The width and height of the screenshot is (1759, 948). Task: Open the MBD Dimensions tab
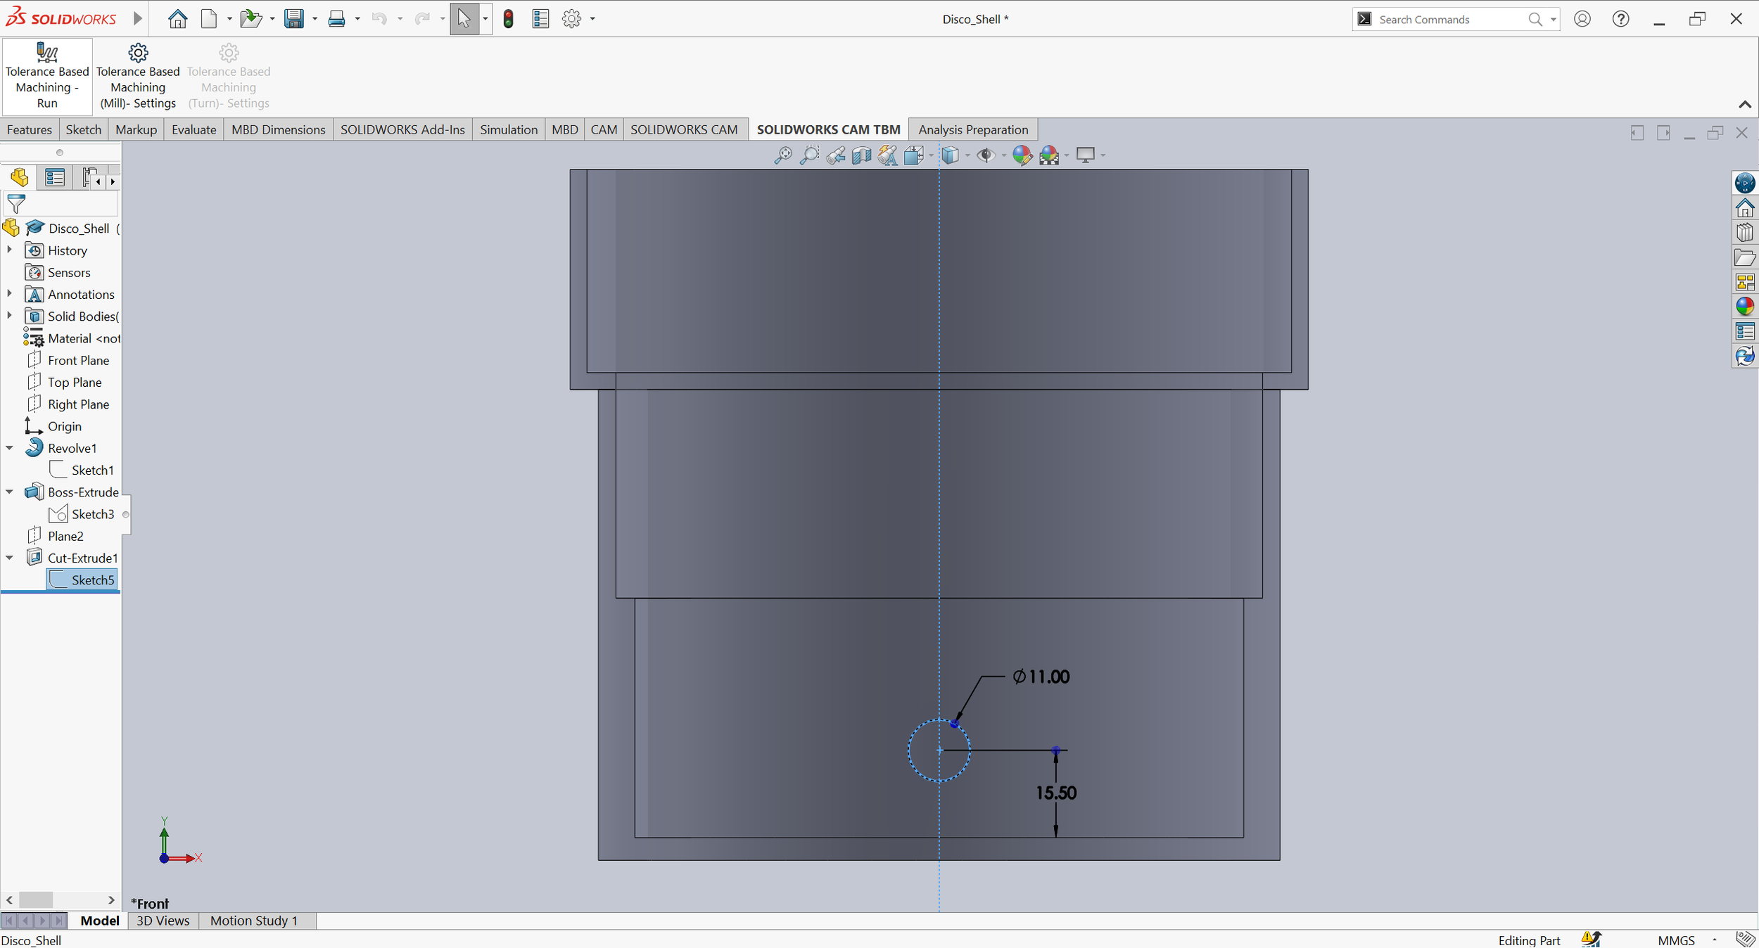click(x=278, y=130)
